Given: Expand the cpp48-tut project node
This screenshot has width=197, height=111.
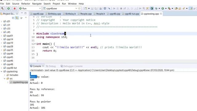Looking at the screenshot, I should pos(2,68).
